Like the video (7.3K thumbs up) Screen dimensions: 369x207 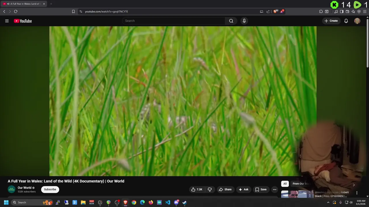[x=197, y=189]
